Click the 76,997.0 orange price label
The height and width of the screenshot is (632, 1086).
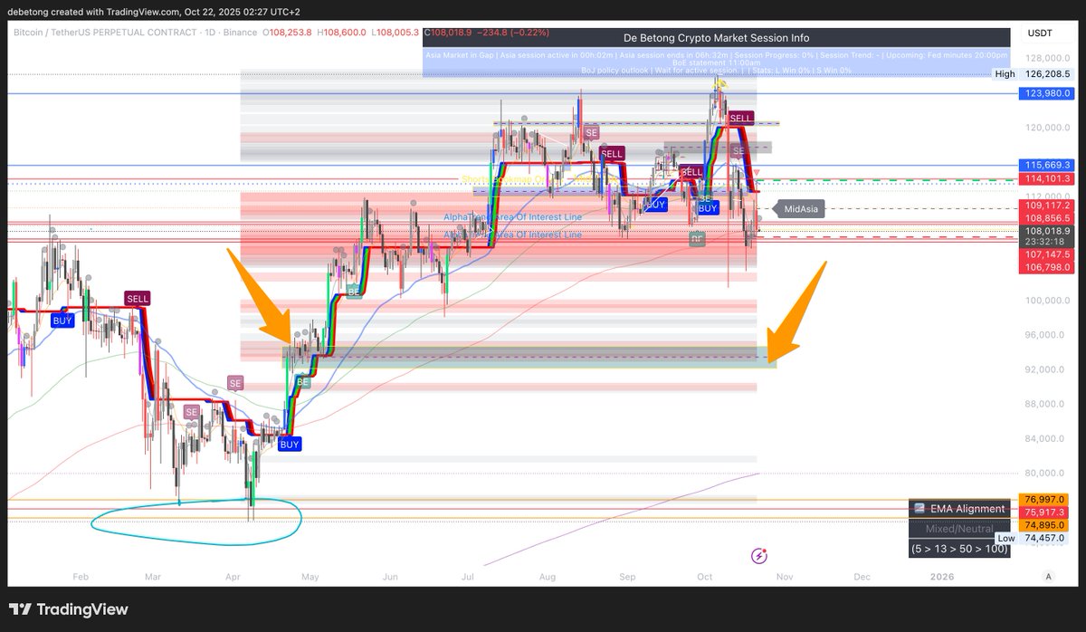[1046, 500]
